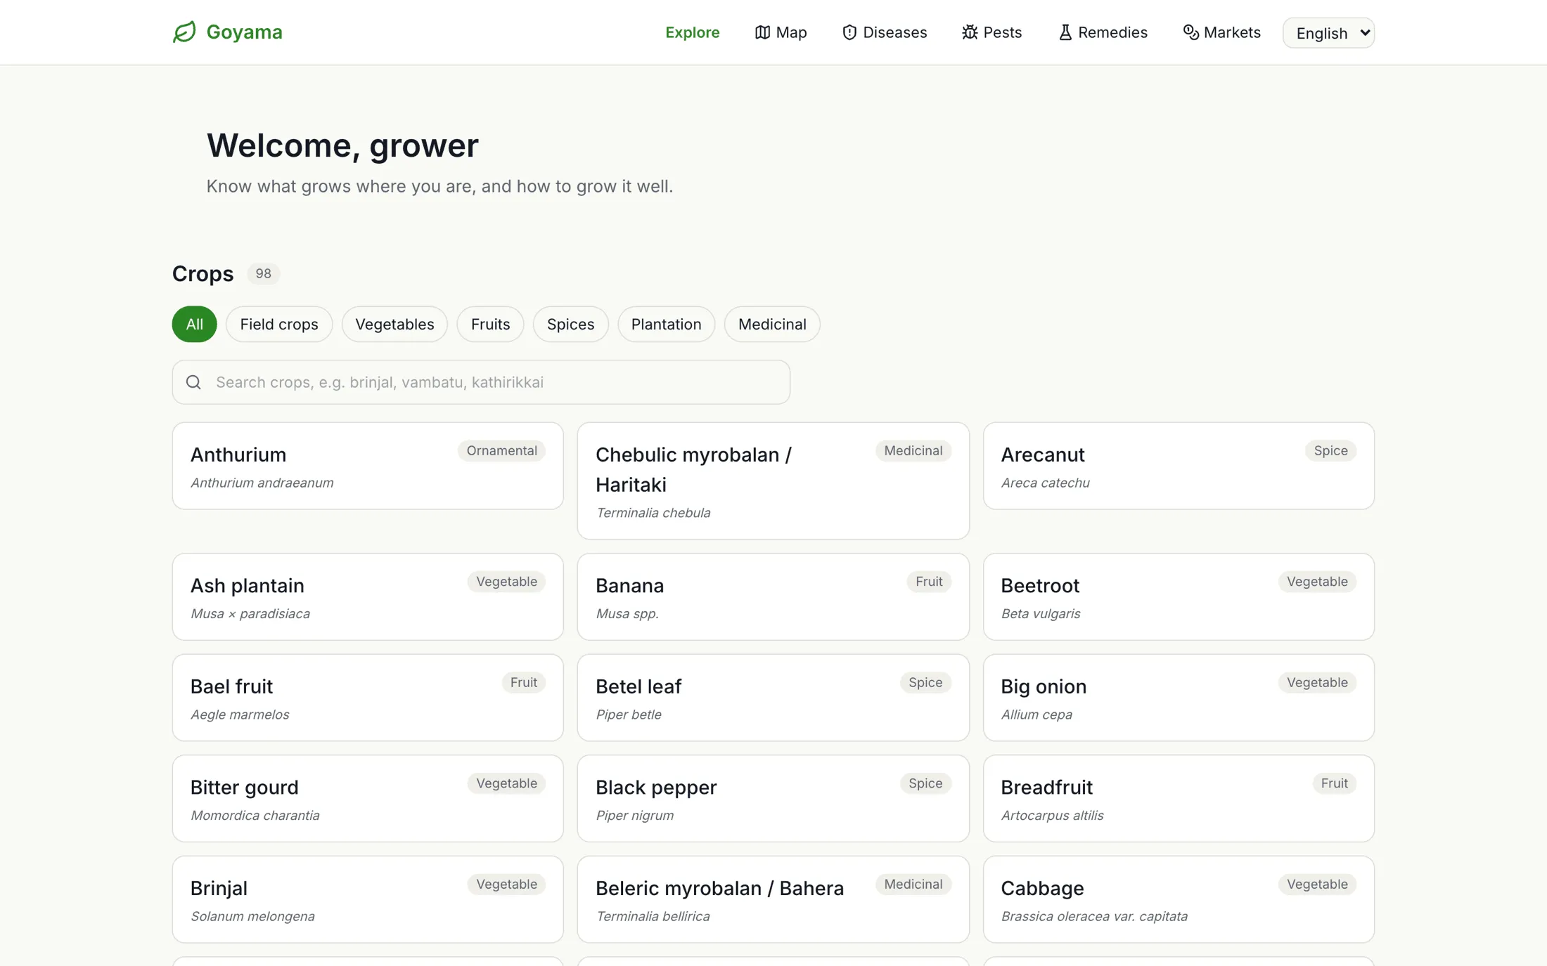This screenshot has height=966, width=1547.
Task: Open the English language dropdown
Action: 1328,33
